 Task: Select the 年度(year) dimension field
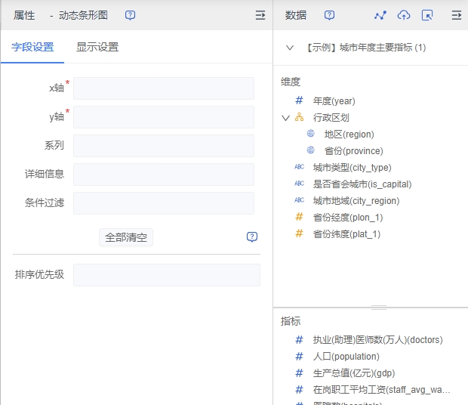(334, 100)
